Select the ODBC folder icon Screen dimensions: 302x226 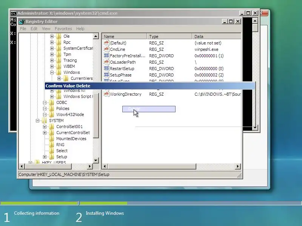(x=52, y=102)
